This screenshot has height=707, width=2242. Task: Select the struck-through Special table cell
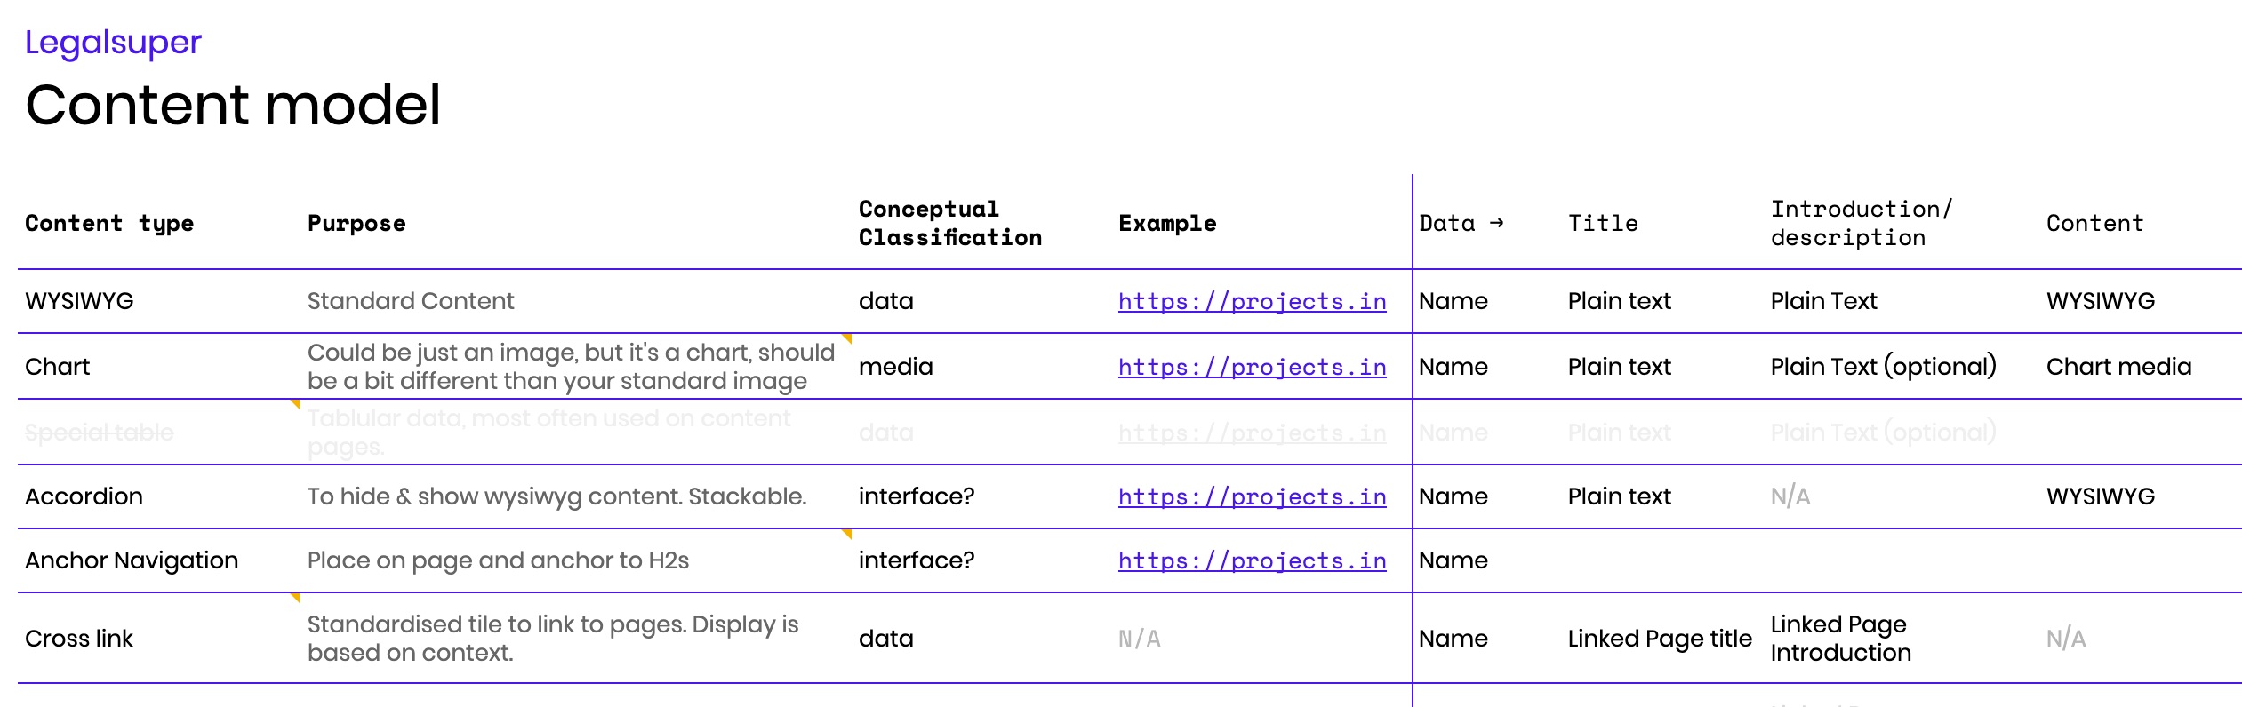100,433
